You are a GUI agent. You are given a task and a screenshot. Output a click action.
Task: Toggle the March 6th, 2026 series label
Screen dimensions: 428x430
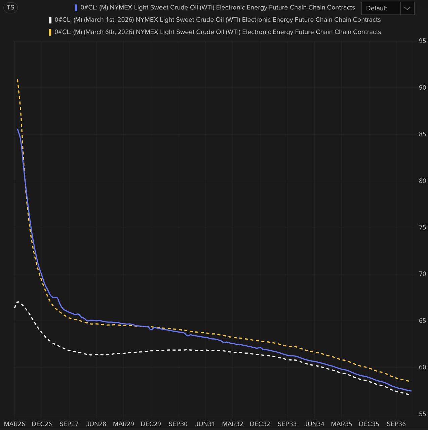(218, 32)
